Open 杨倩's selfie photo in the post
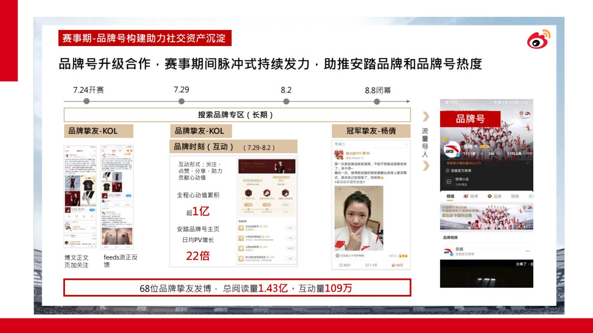Viewport: 593px width, 333px height. [x=359, y=218]
